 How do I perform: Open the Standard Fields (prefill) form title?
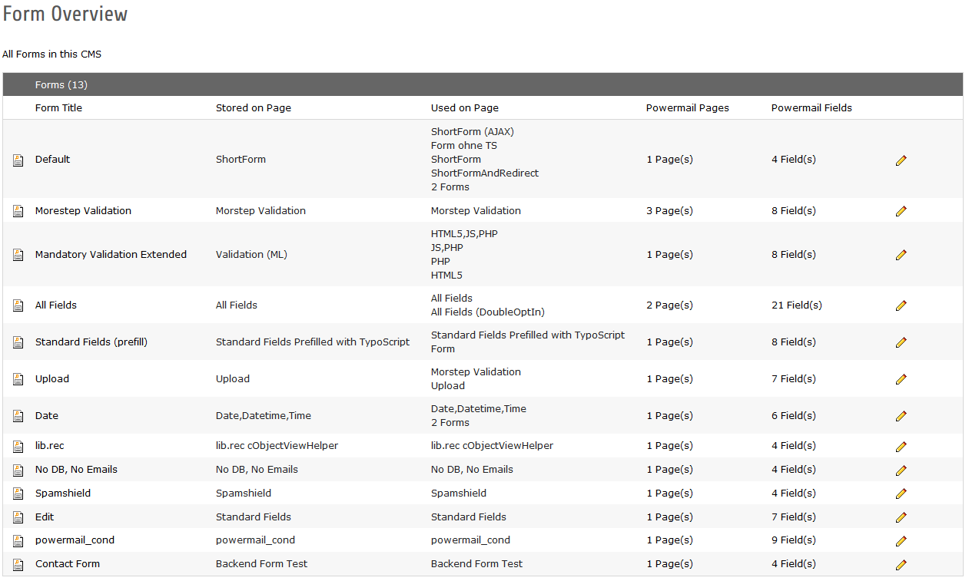pyautogui.click(x=91, y=342)
